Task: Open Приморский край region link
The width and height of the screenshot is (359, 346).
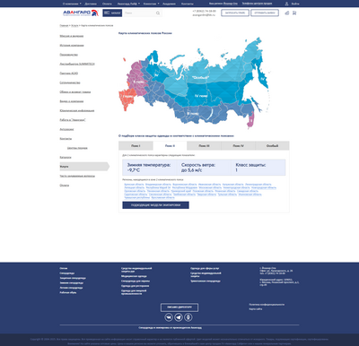Action: pos(181,191)
